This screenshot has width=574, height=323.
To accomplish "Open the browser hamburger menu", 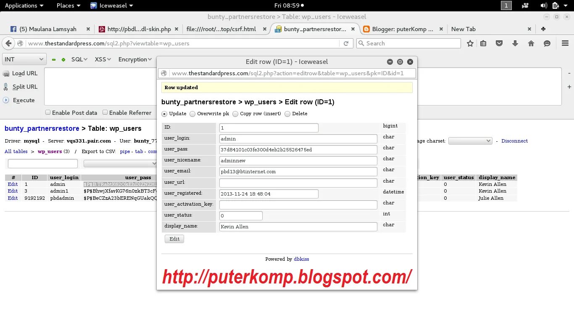I will (565, 43).
